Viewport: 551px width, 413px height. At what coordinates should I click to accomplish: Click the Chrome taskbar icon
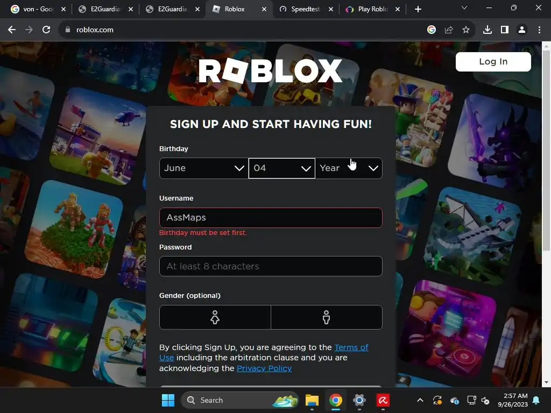point(336,400)
